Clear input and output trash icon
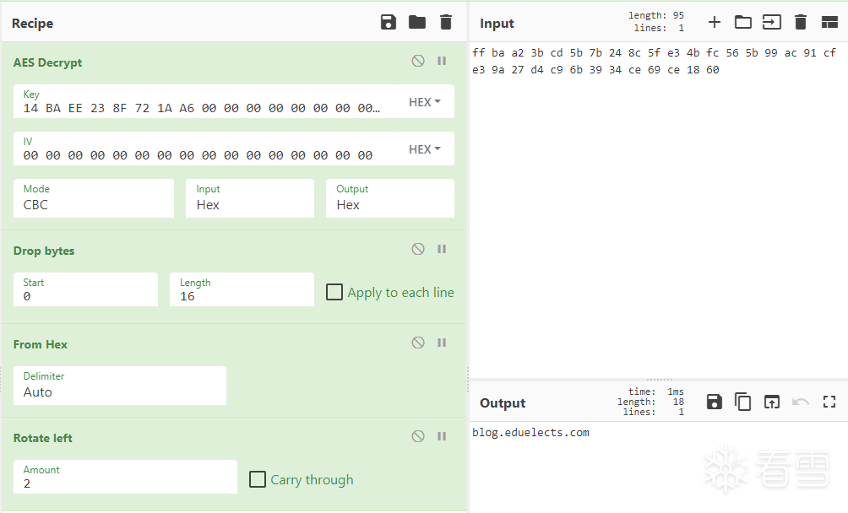Image resolution: width=848 pixels, height=513 pixels. tap(801, 23)
